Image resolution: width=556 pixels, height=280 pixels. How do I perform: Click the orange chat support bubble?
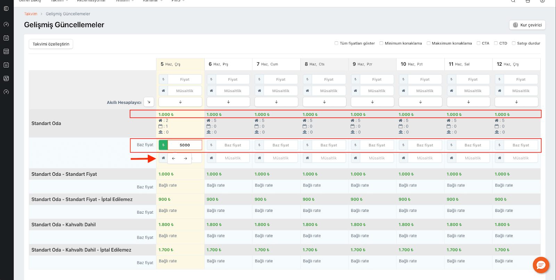click(541, 265)
